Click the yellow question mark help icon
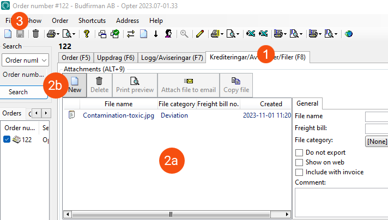 coord(87,34)
